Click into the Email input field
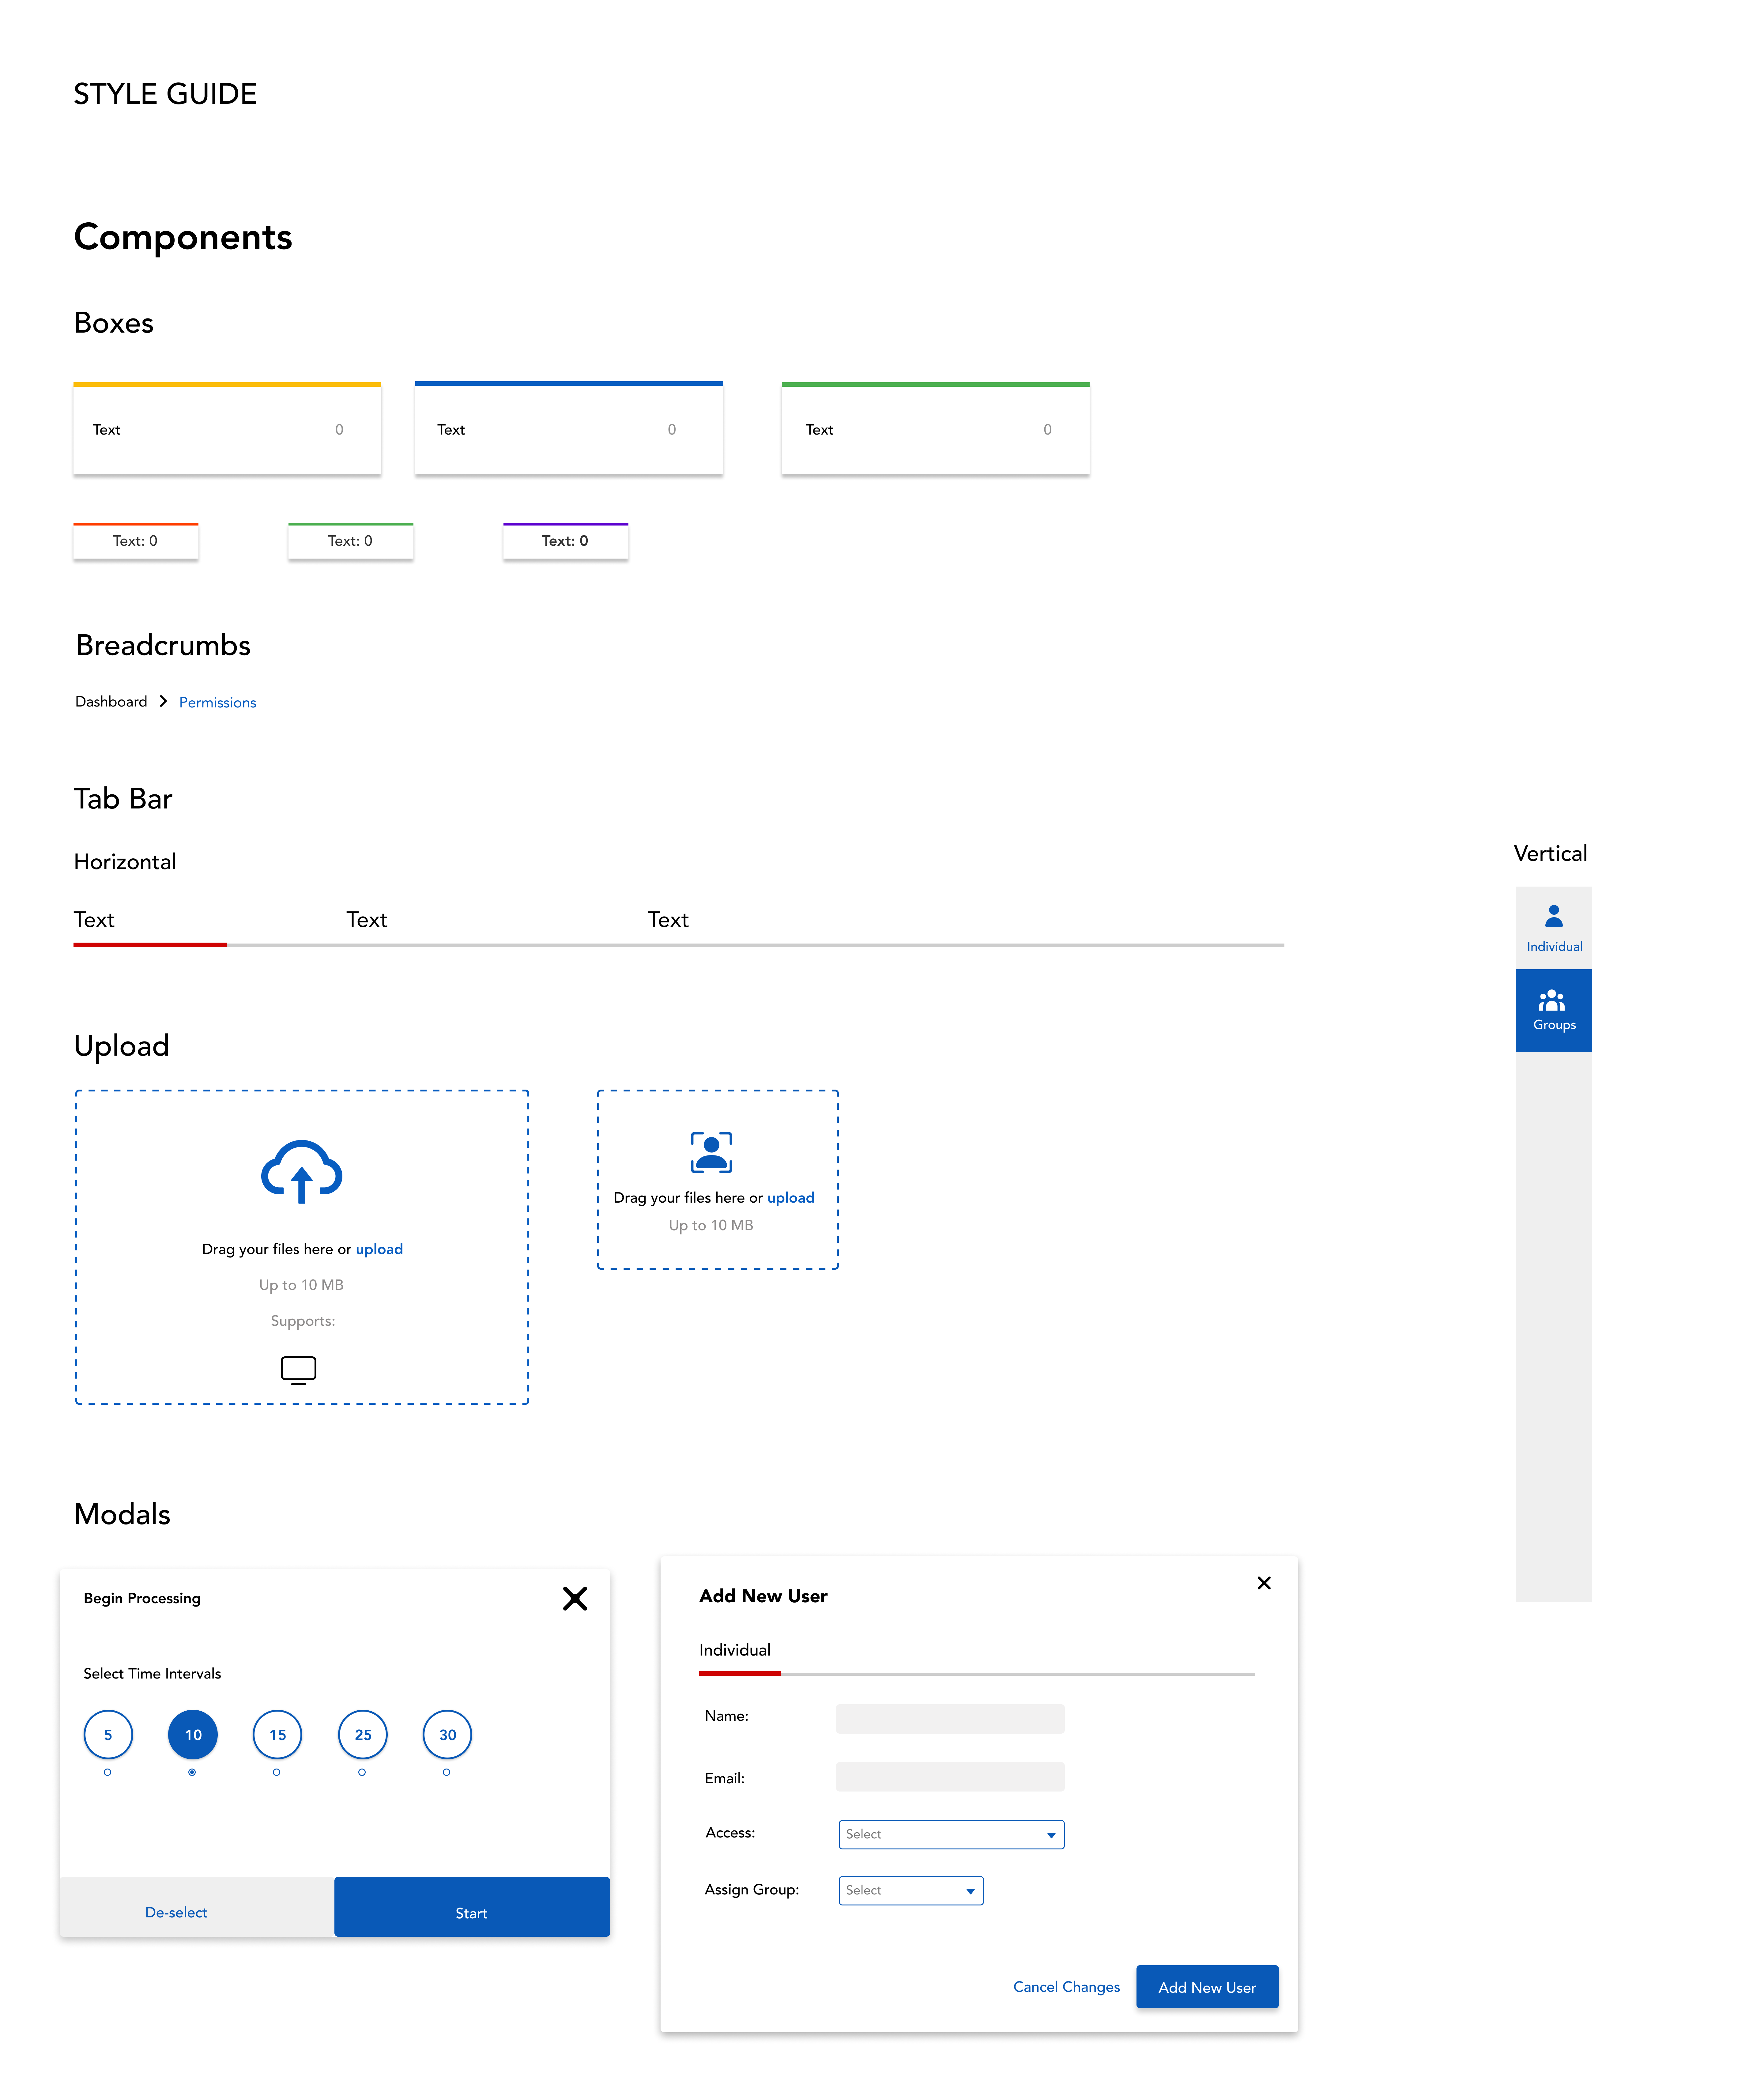The width and height of the screenshot is (1764, 2080). 950,1777
